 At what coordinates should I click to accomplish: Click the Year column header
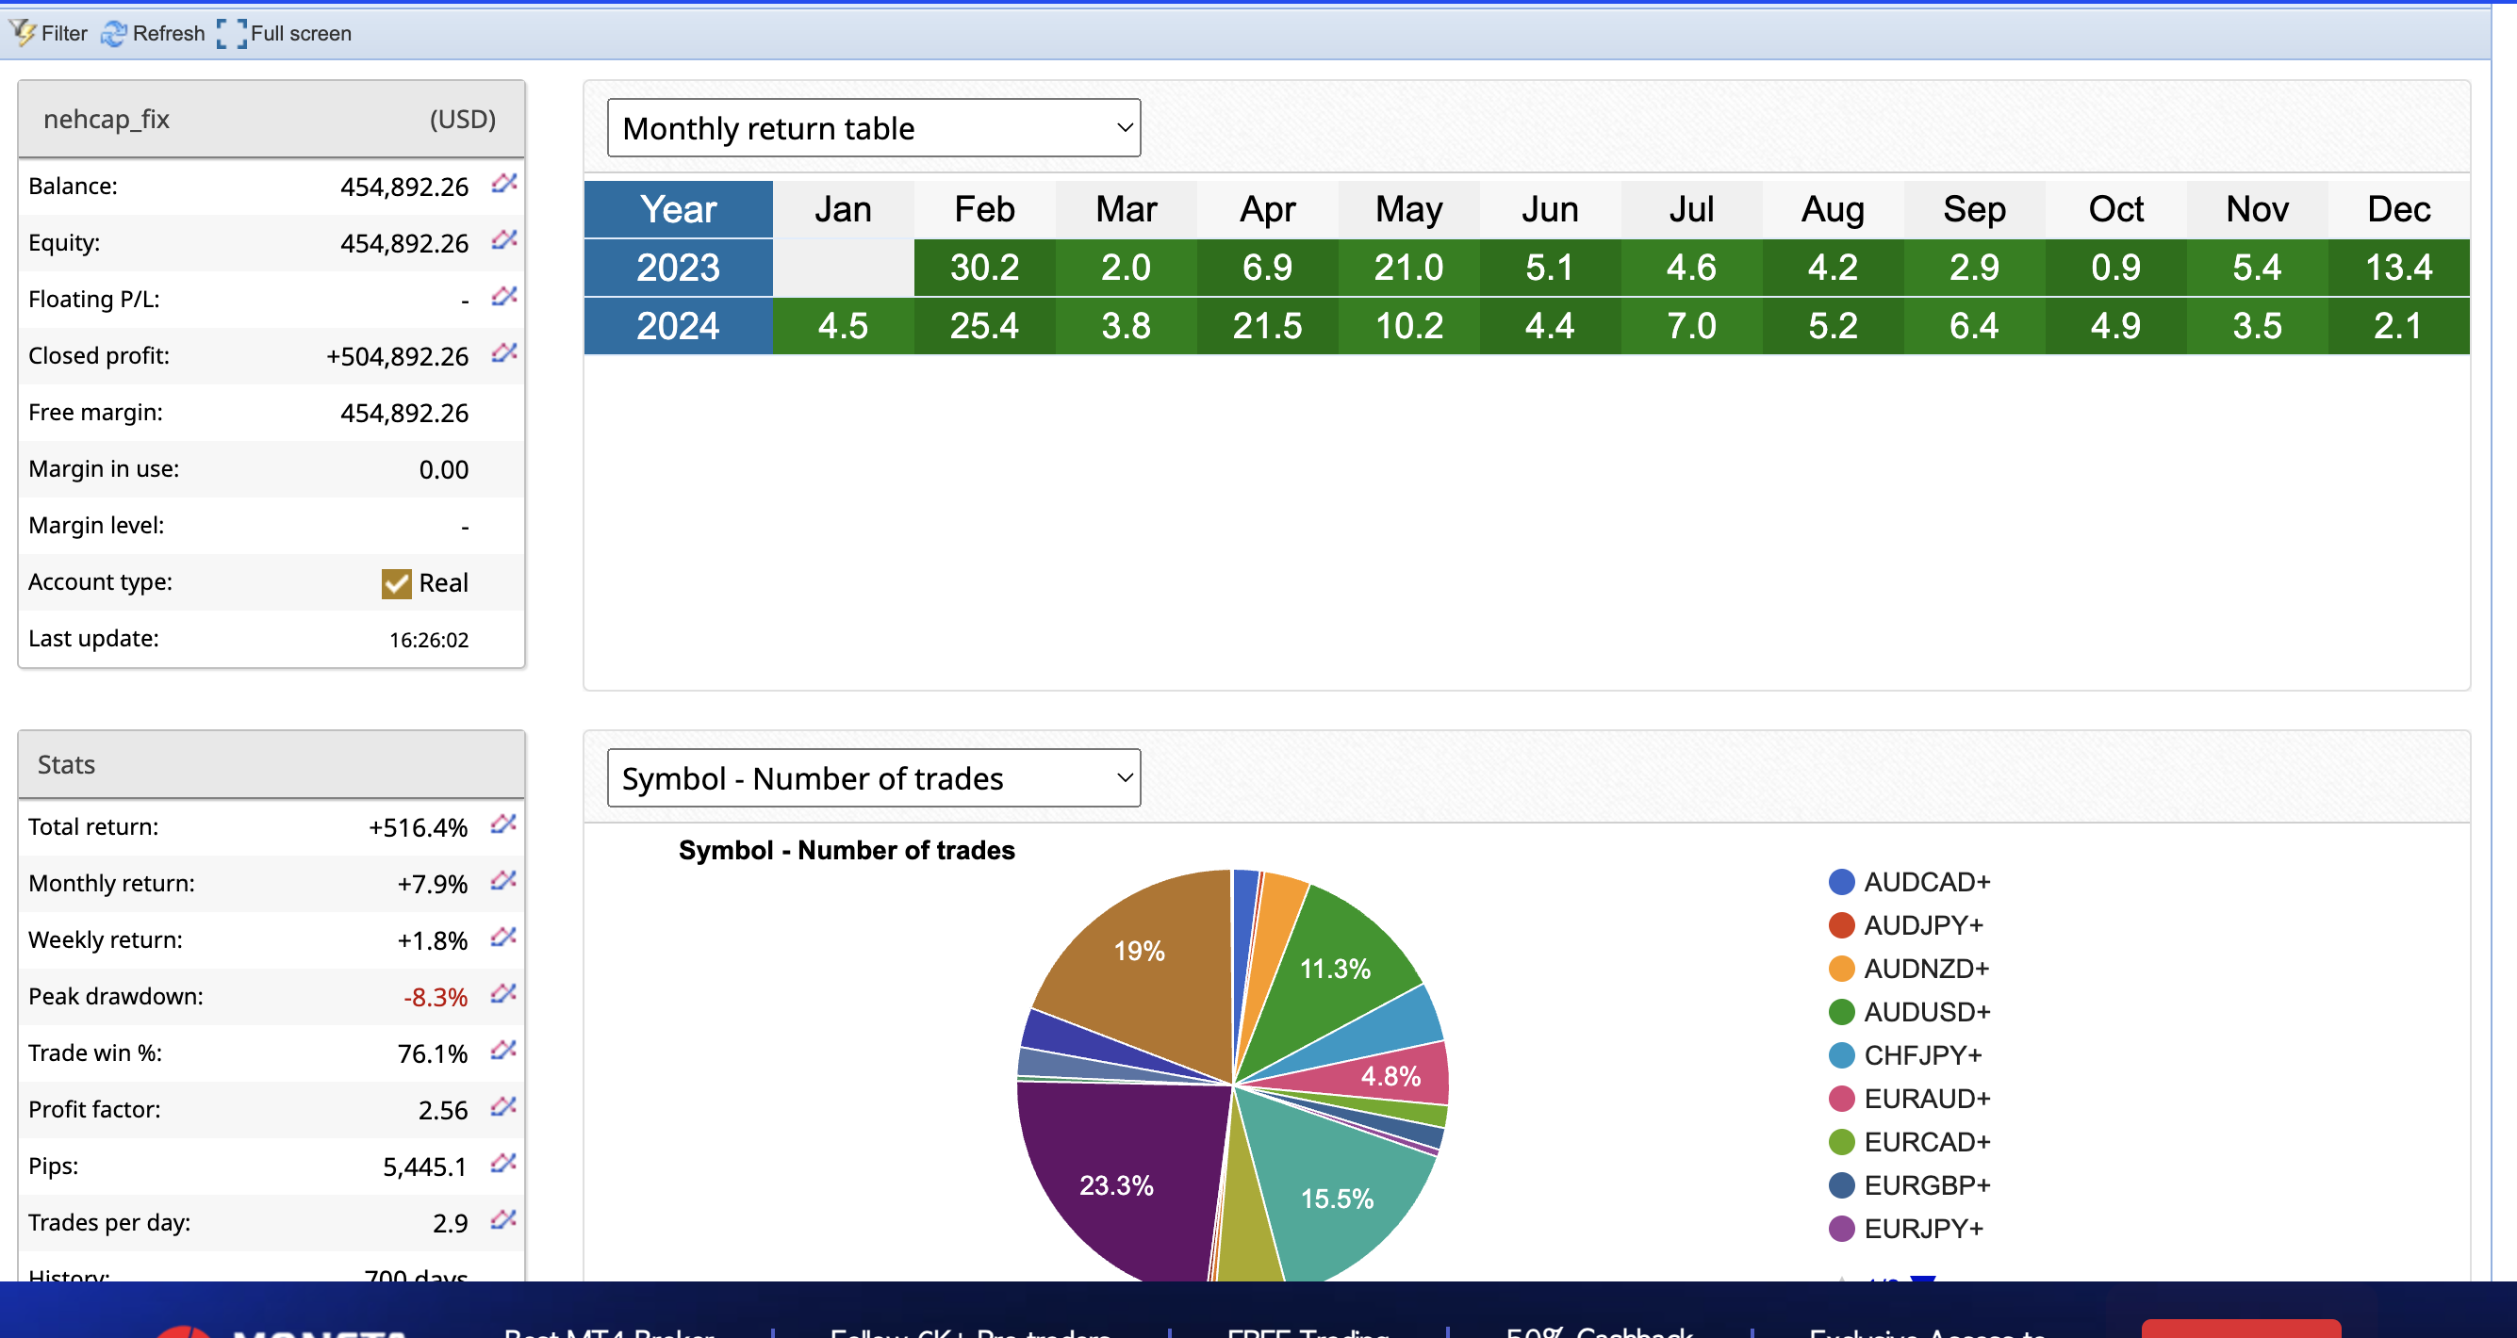[678, 209]
